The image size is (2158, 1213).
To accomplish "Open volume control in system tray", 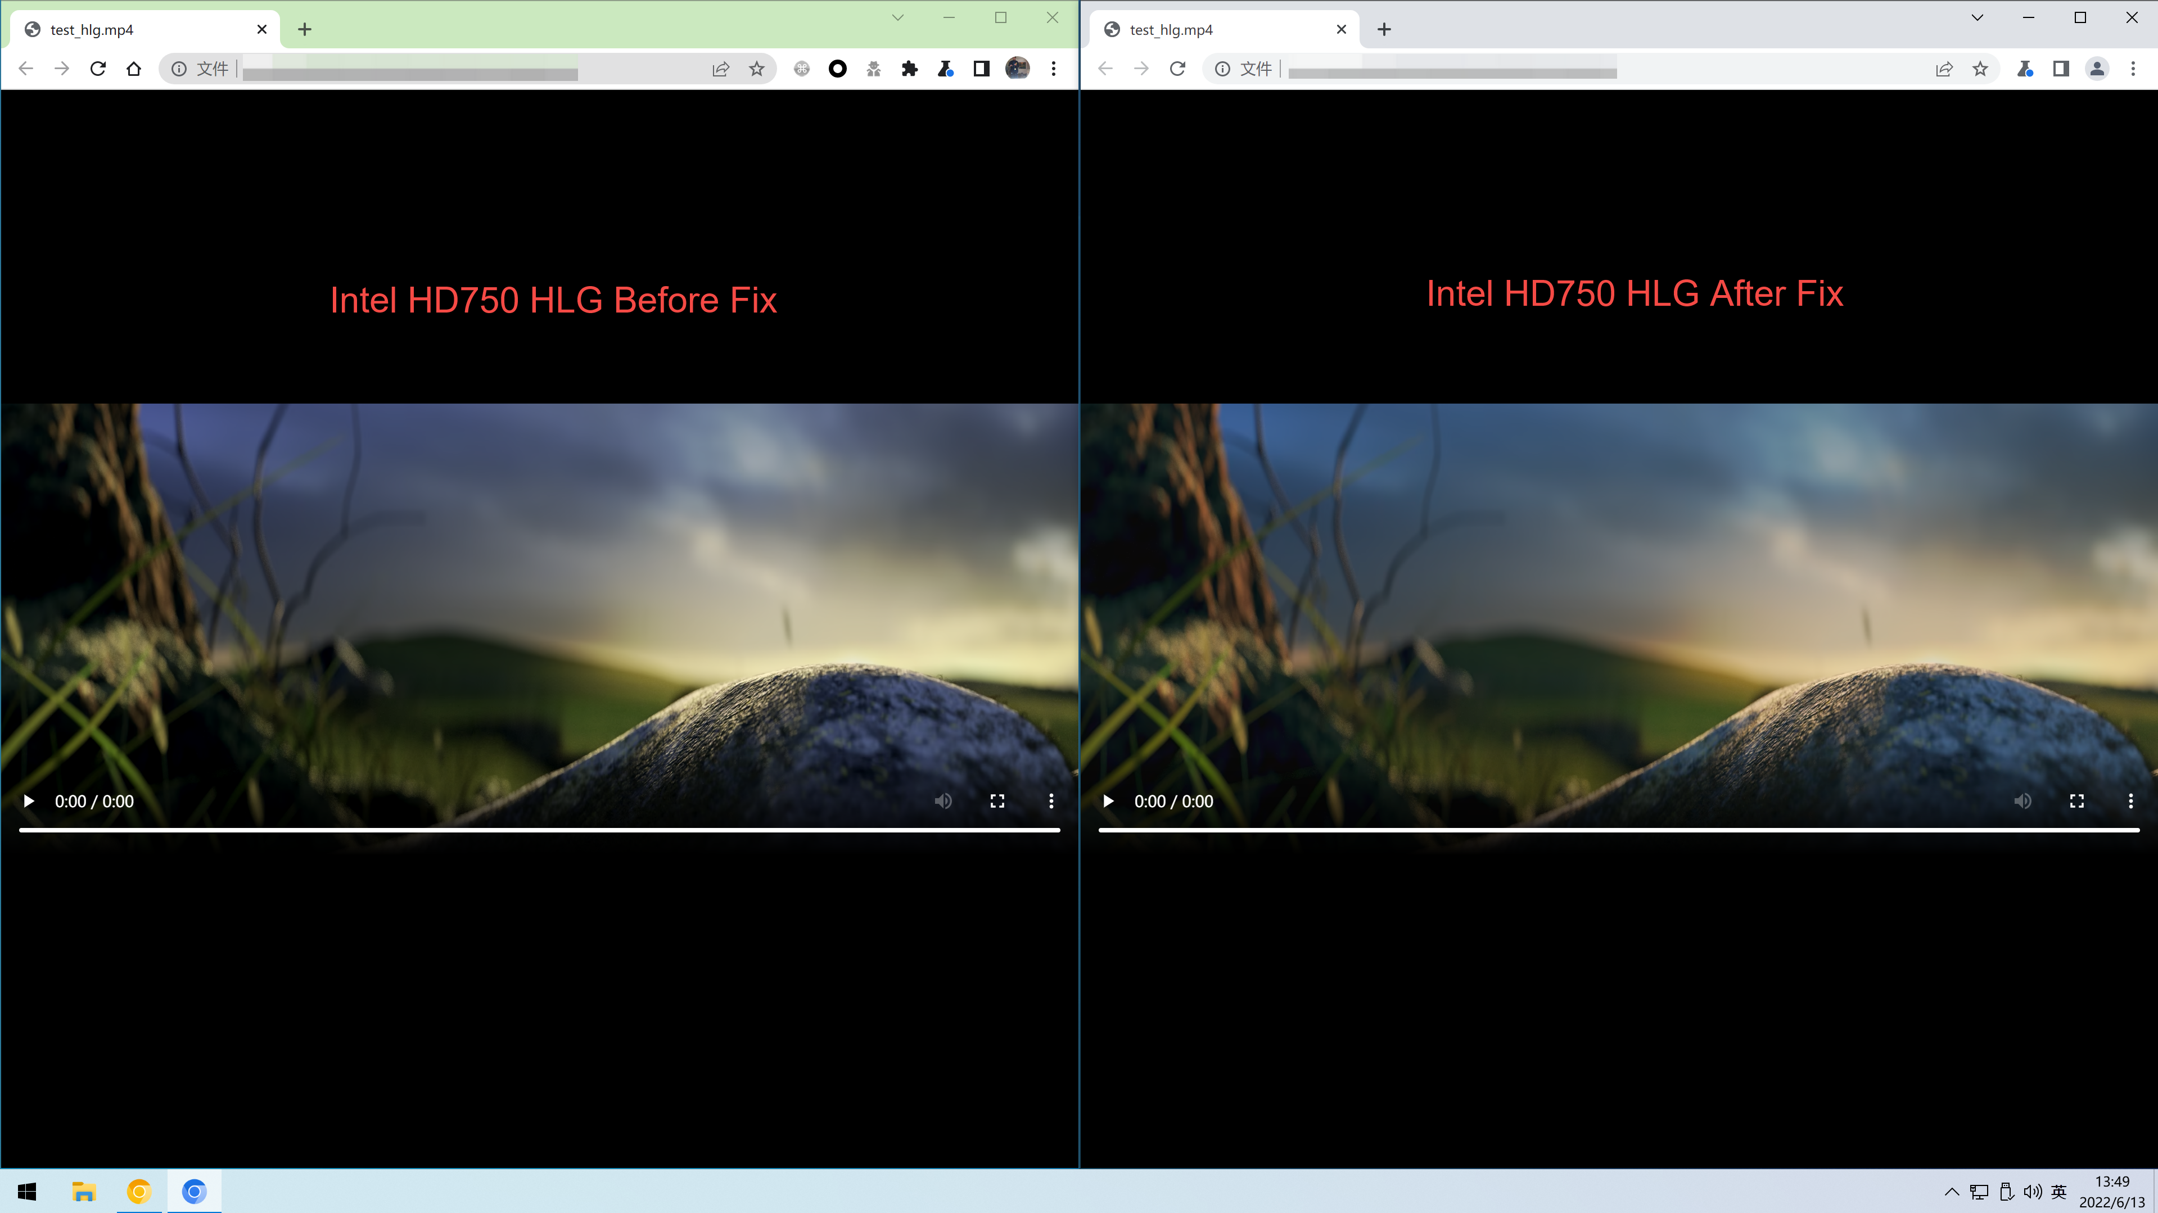I will click(2033, 1191).
